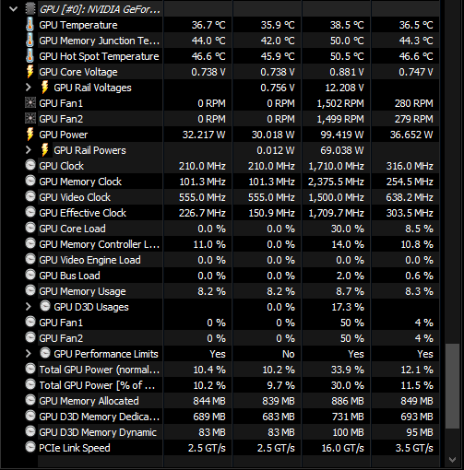Expand the GPU D3D Usages group
The image size is (464, 470).
[x=29, y=307]
